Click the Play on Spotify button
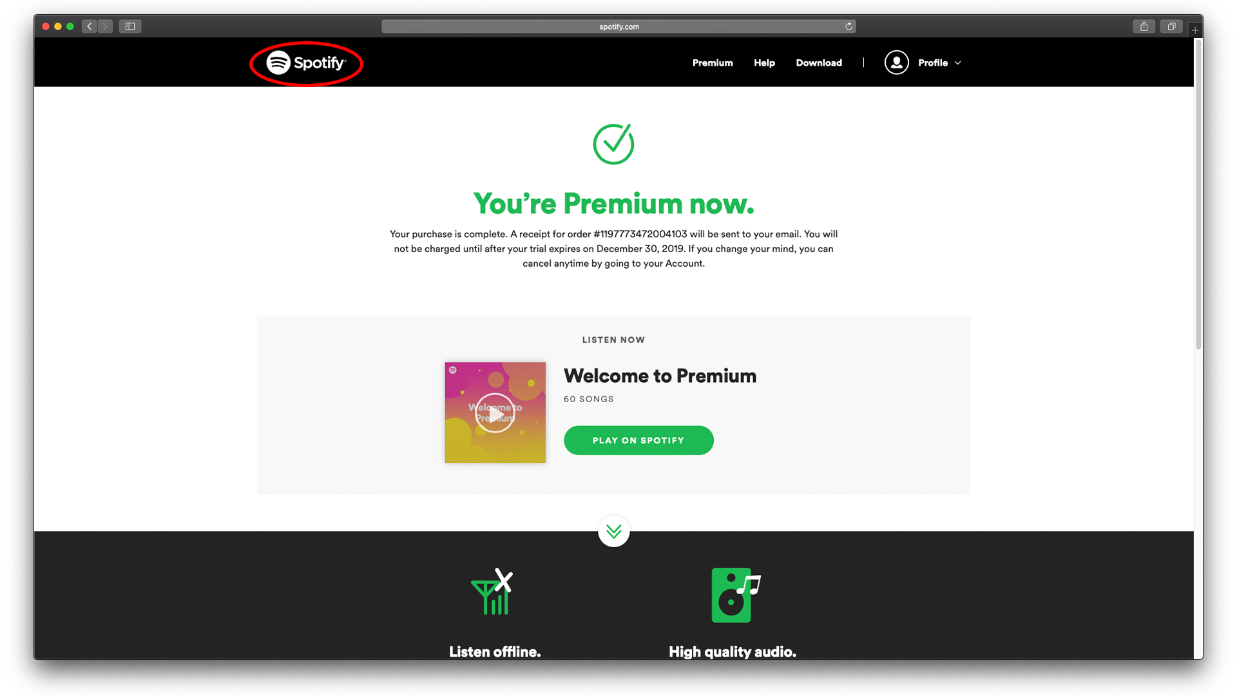This screenshot has height=696, width=1237. (638, 440)
